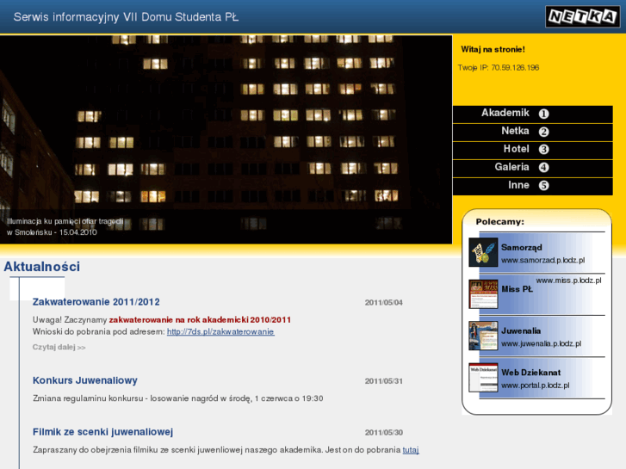
Task: Open the Akademik menu item
Action: point(533,114)
